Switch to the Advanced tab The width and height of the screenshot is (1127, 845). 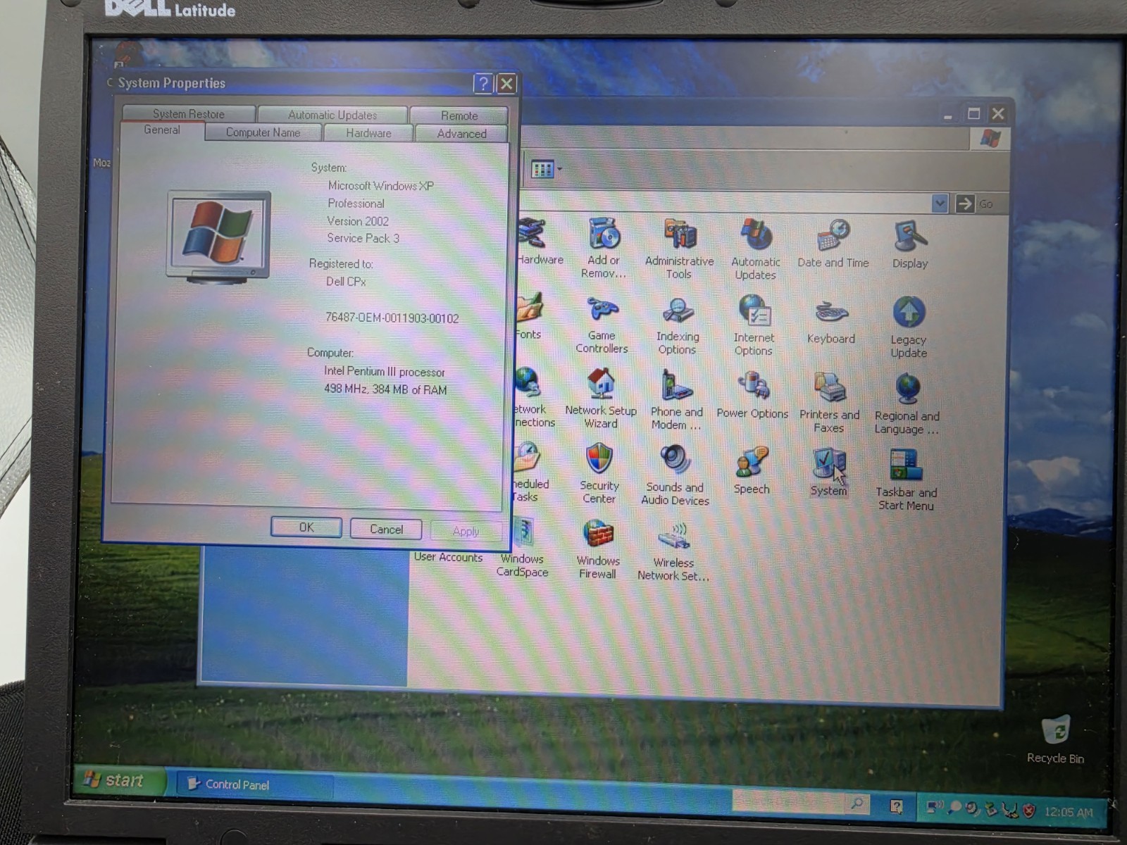(x=461, y=134)
